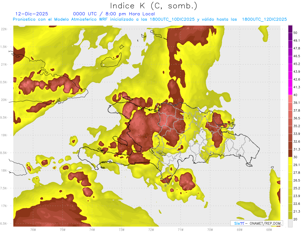Click the title "Indice K (C, somb.)"
The image size is (302, 233).
click(154, 6)
